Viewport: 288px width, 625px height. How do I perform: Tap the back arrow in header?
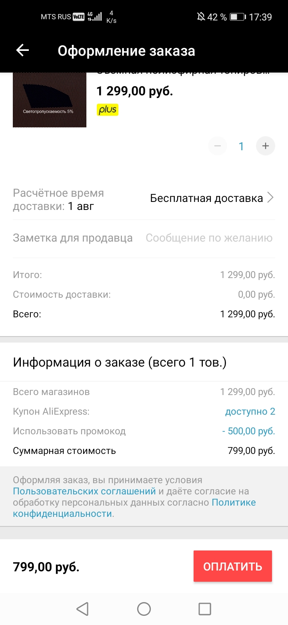(x=22, y=50)
